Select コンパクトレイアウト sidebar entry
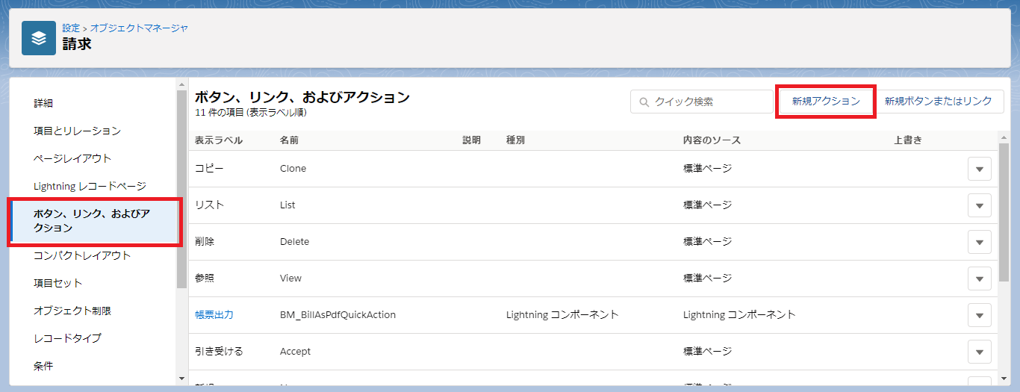The width and height of the screenshot is (1020, 392). point(82,255)
